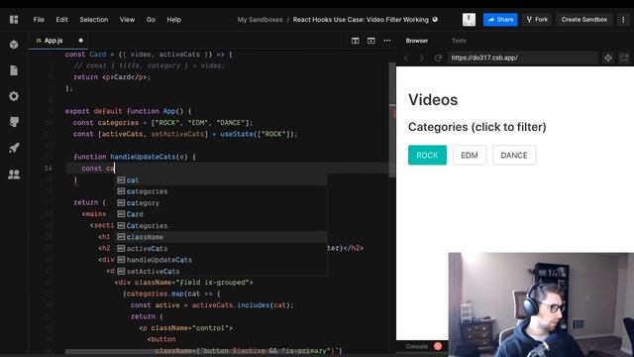Open the Configuration gear sidebar icon
Screen dimensions: 634x357
[x=14, y=96]
